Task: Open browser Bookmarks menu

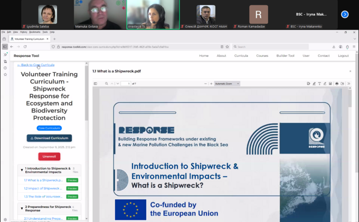Action: pyautogui.click(x=35, y=32)
